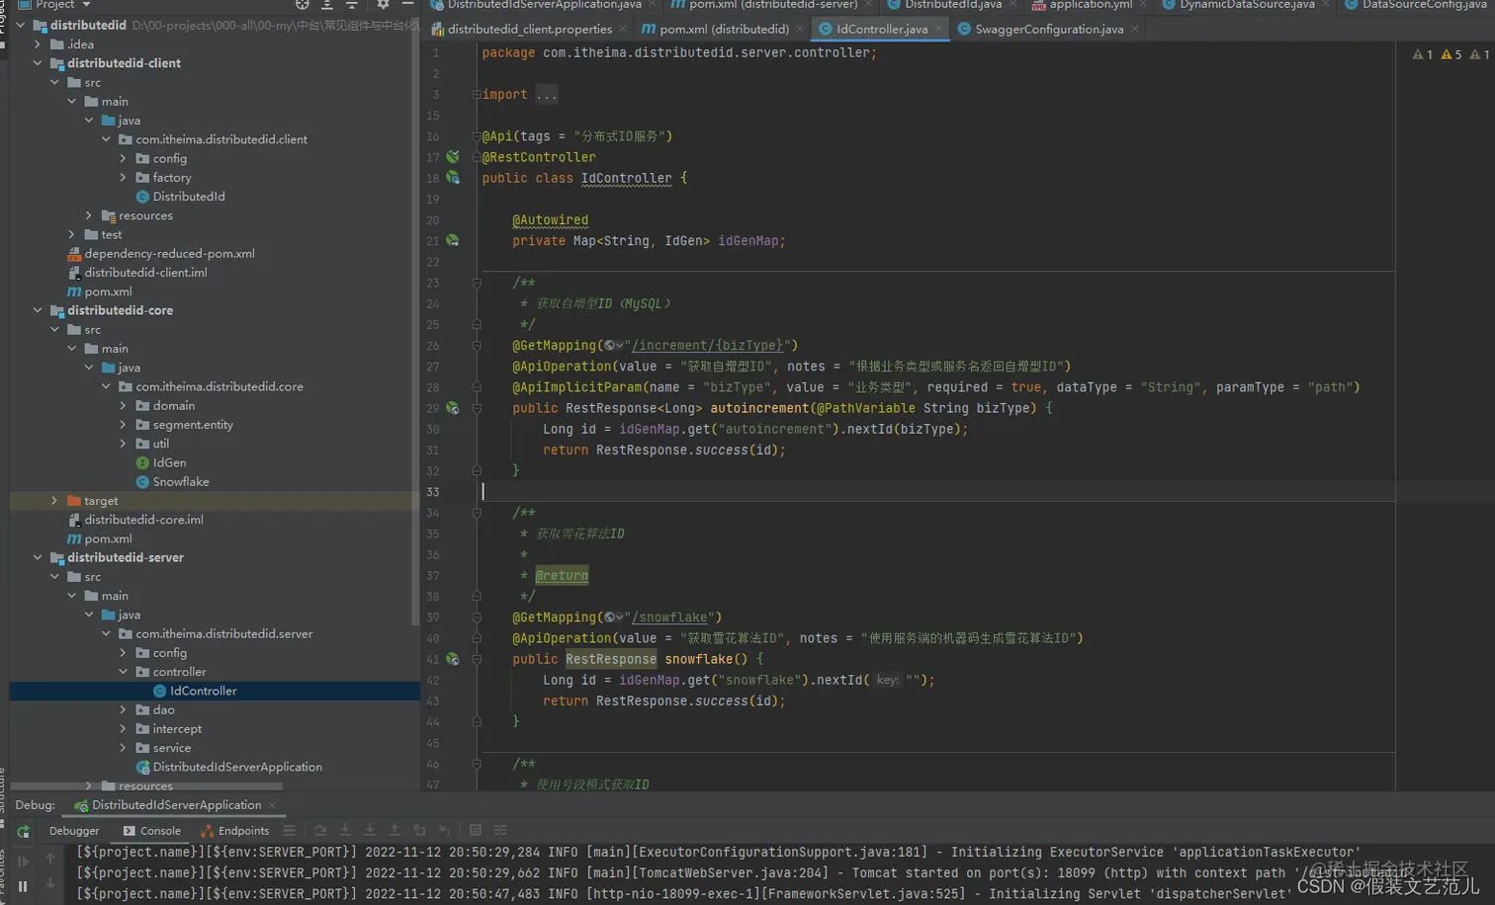Click the locate-opened-file target icon in Project panel
1495x905 pixels.
tap(303, 5)
